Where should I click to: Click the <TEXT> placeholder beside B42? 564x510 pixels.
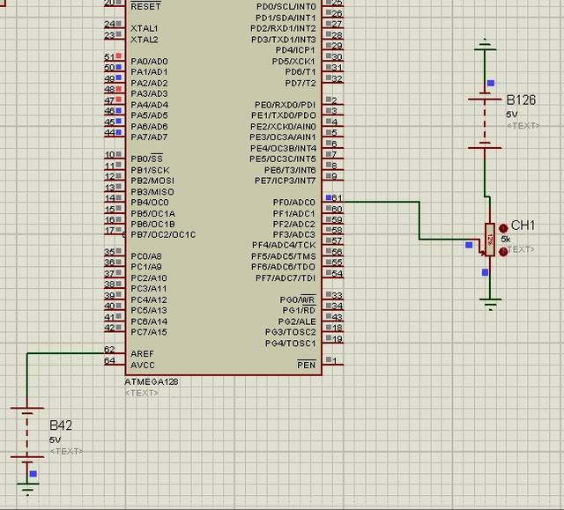[x=66, y=451]
